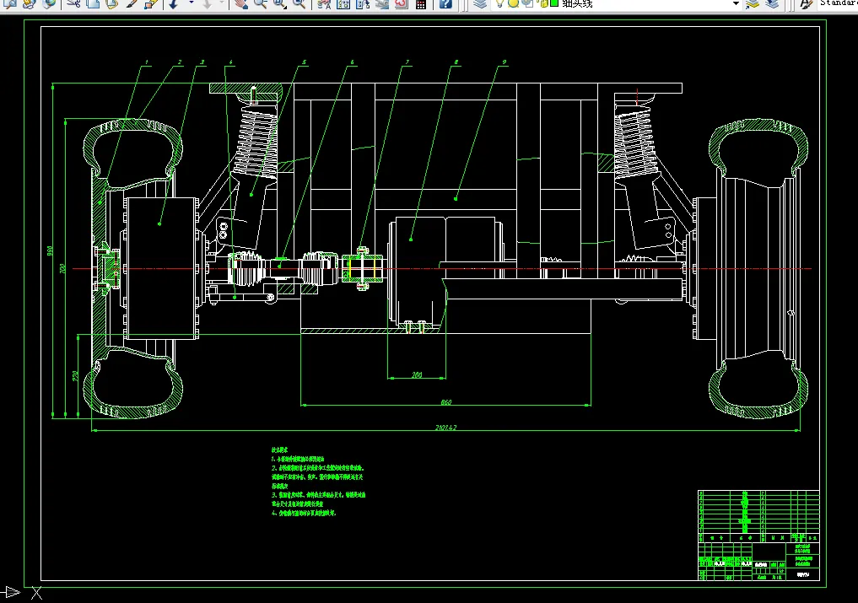Screen dimensions: 858x603
Task: Expand the layer list dropdown arrow
Action: [736, 3]
